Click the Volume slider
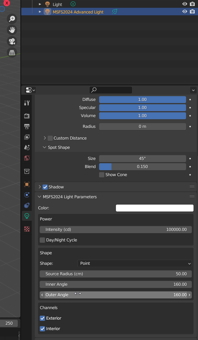The height and width of the screenshot is (340, 198). pos(143,116)
